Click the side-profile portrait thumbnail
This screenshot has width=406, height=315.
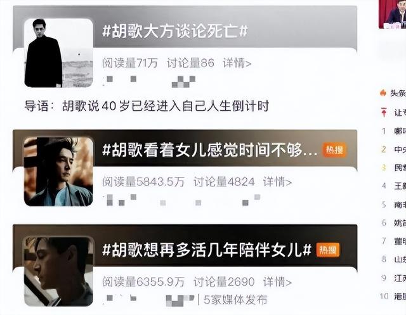(x=58, y=271)
